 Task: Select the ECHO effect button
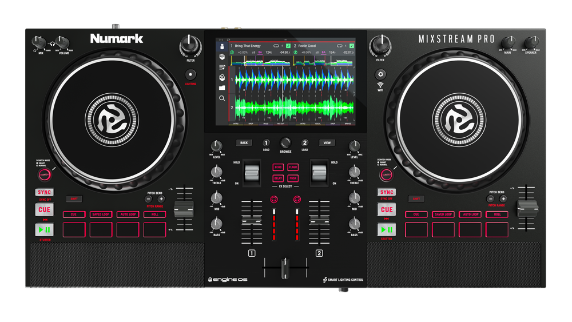[x=279, y=168]
